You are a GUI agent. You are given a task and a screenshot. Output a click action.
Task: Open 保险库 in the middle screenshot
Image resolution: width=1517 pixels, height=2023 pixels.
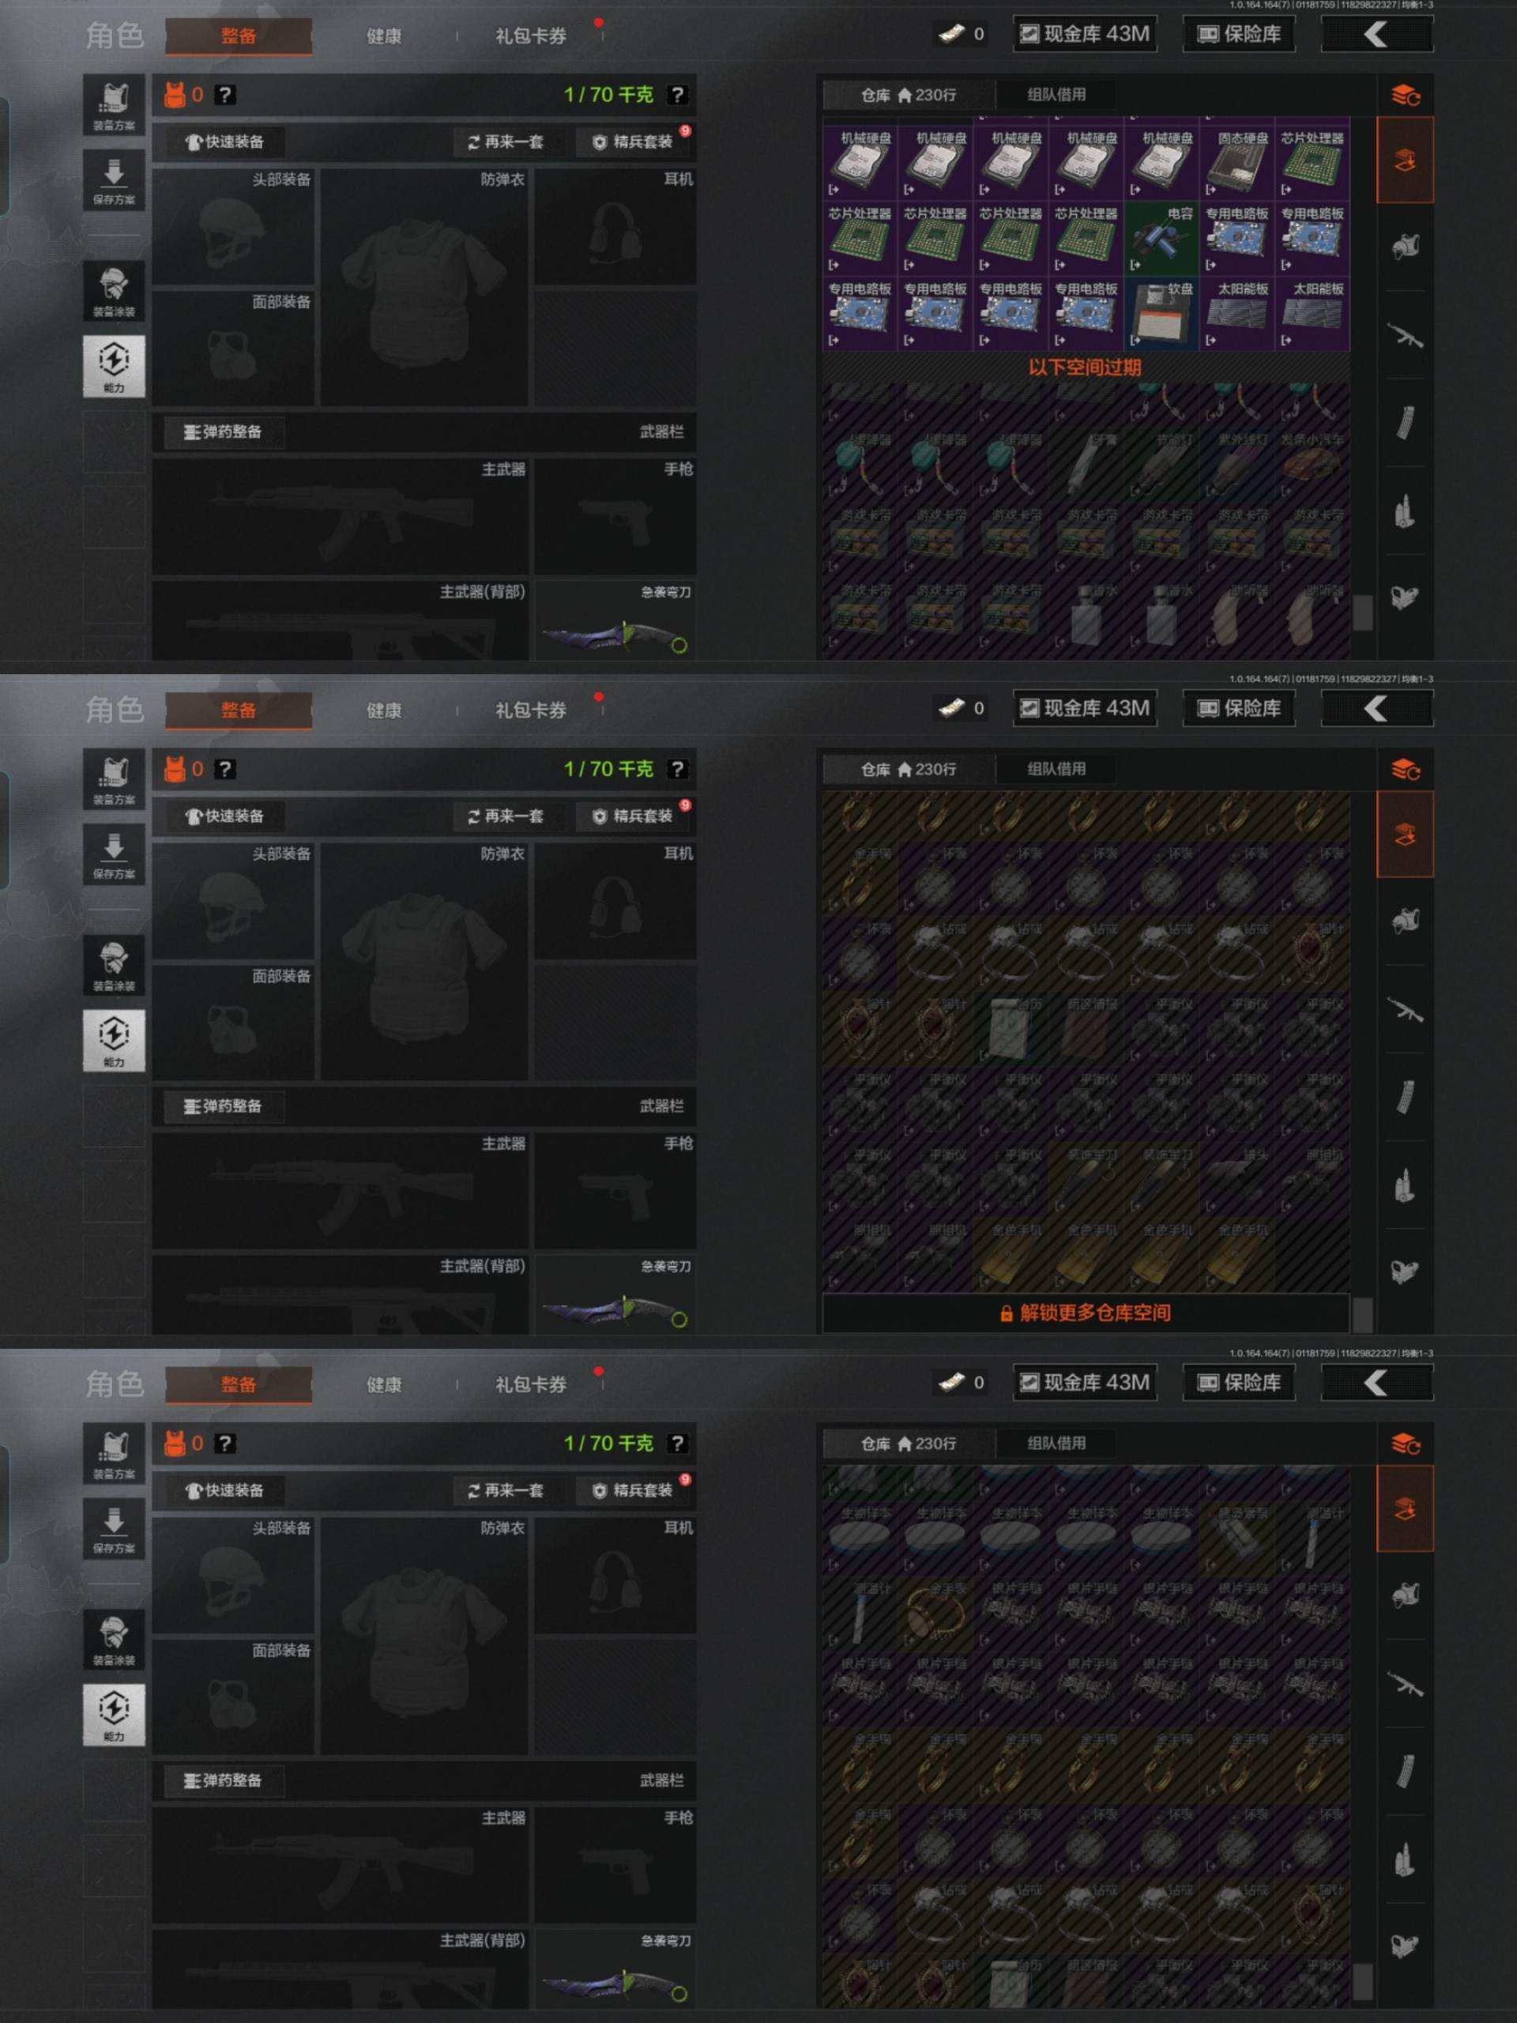[x=1238, y=708]
